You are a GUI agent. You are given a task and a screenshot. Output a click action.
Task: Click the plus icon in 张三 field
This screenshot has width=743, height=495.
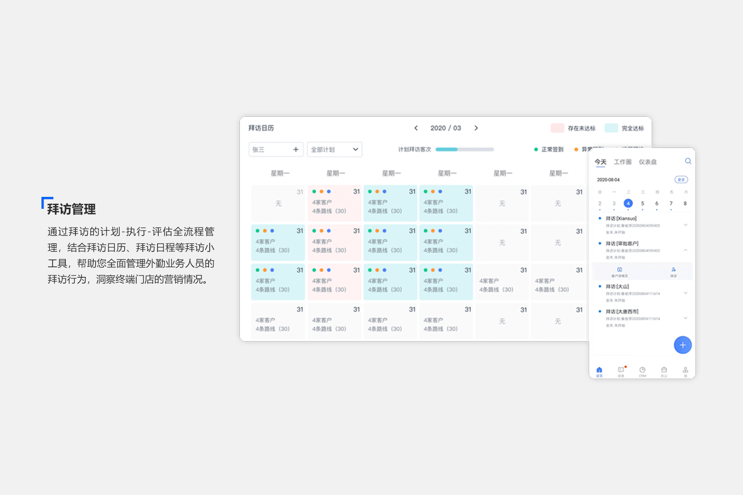296,149
